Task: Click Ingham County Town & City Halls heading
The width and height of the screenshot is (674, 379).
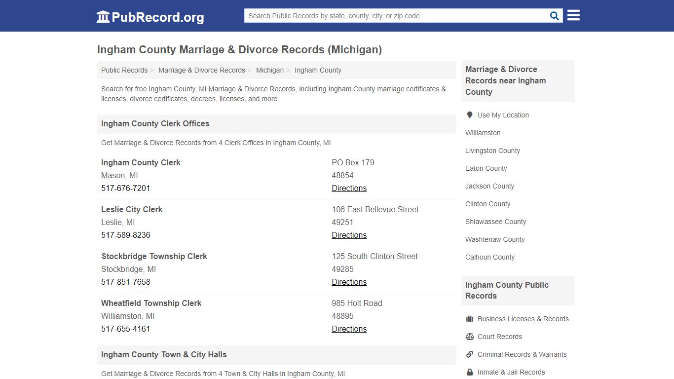Action: pos(164,354)
